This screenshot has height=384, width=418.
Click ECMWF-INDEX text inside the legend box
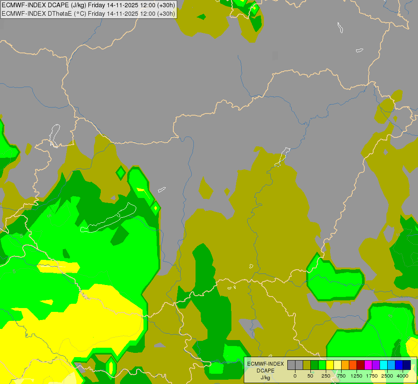(x=266, y=364)
